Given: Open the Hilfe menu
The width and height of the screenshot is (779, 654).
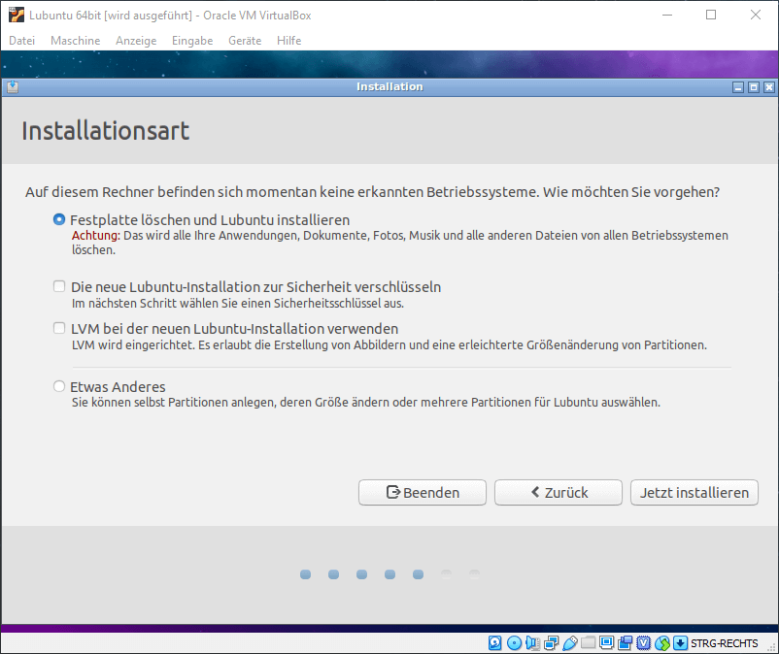Looking at the screenshot, I should coord(289,41).
